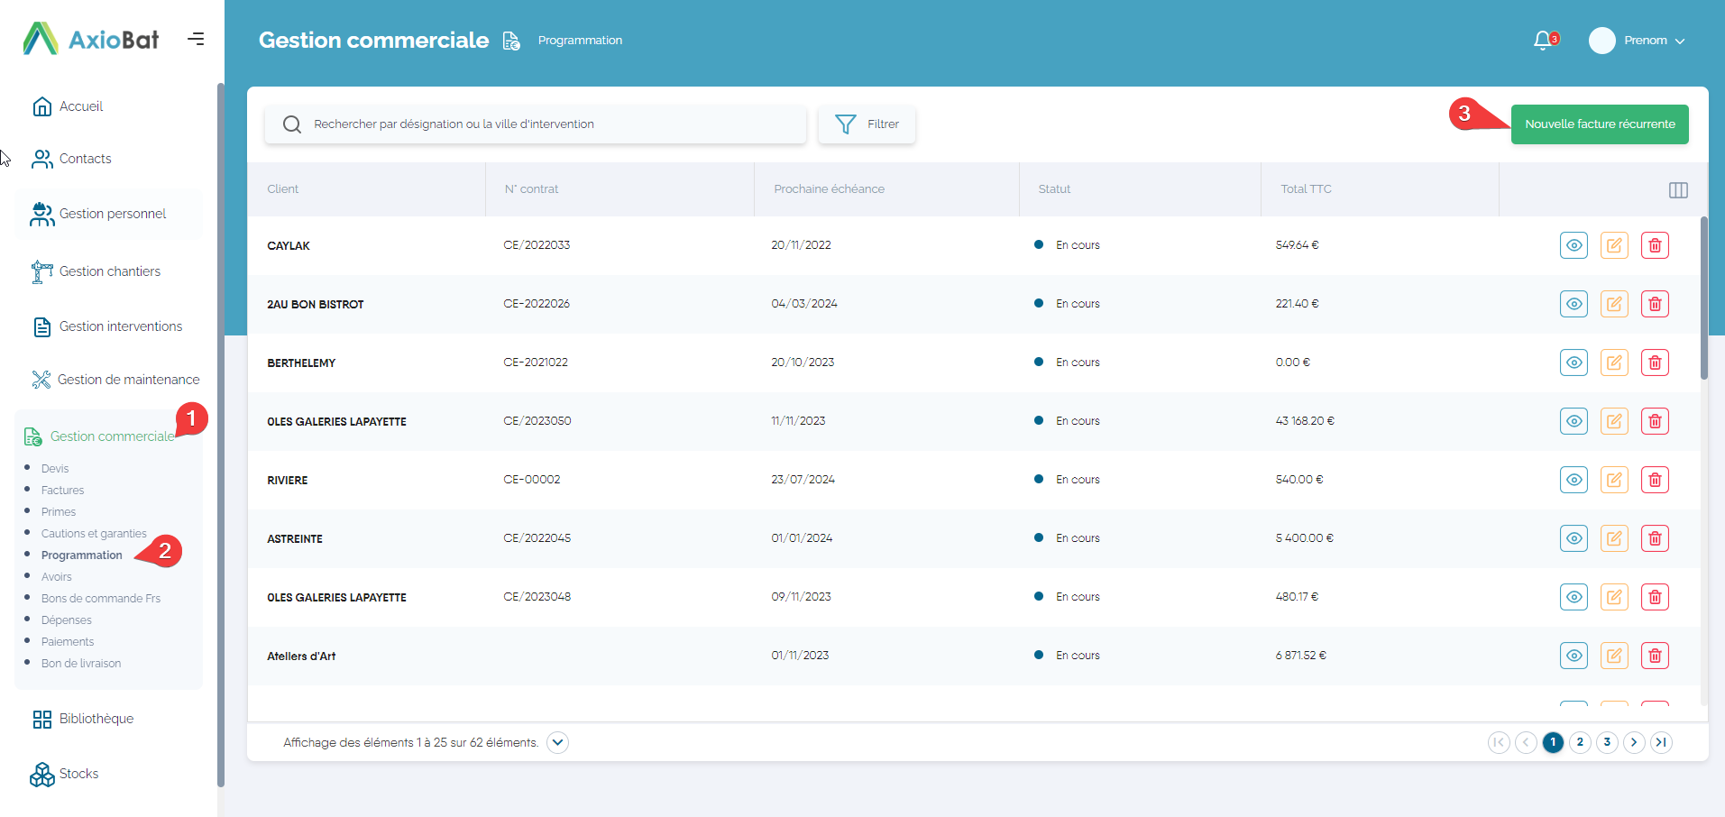Click the edit icon for the RIVIERE row

point(1614,480)
